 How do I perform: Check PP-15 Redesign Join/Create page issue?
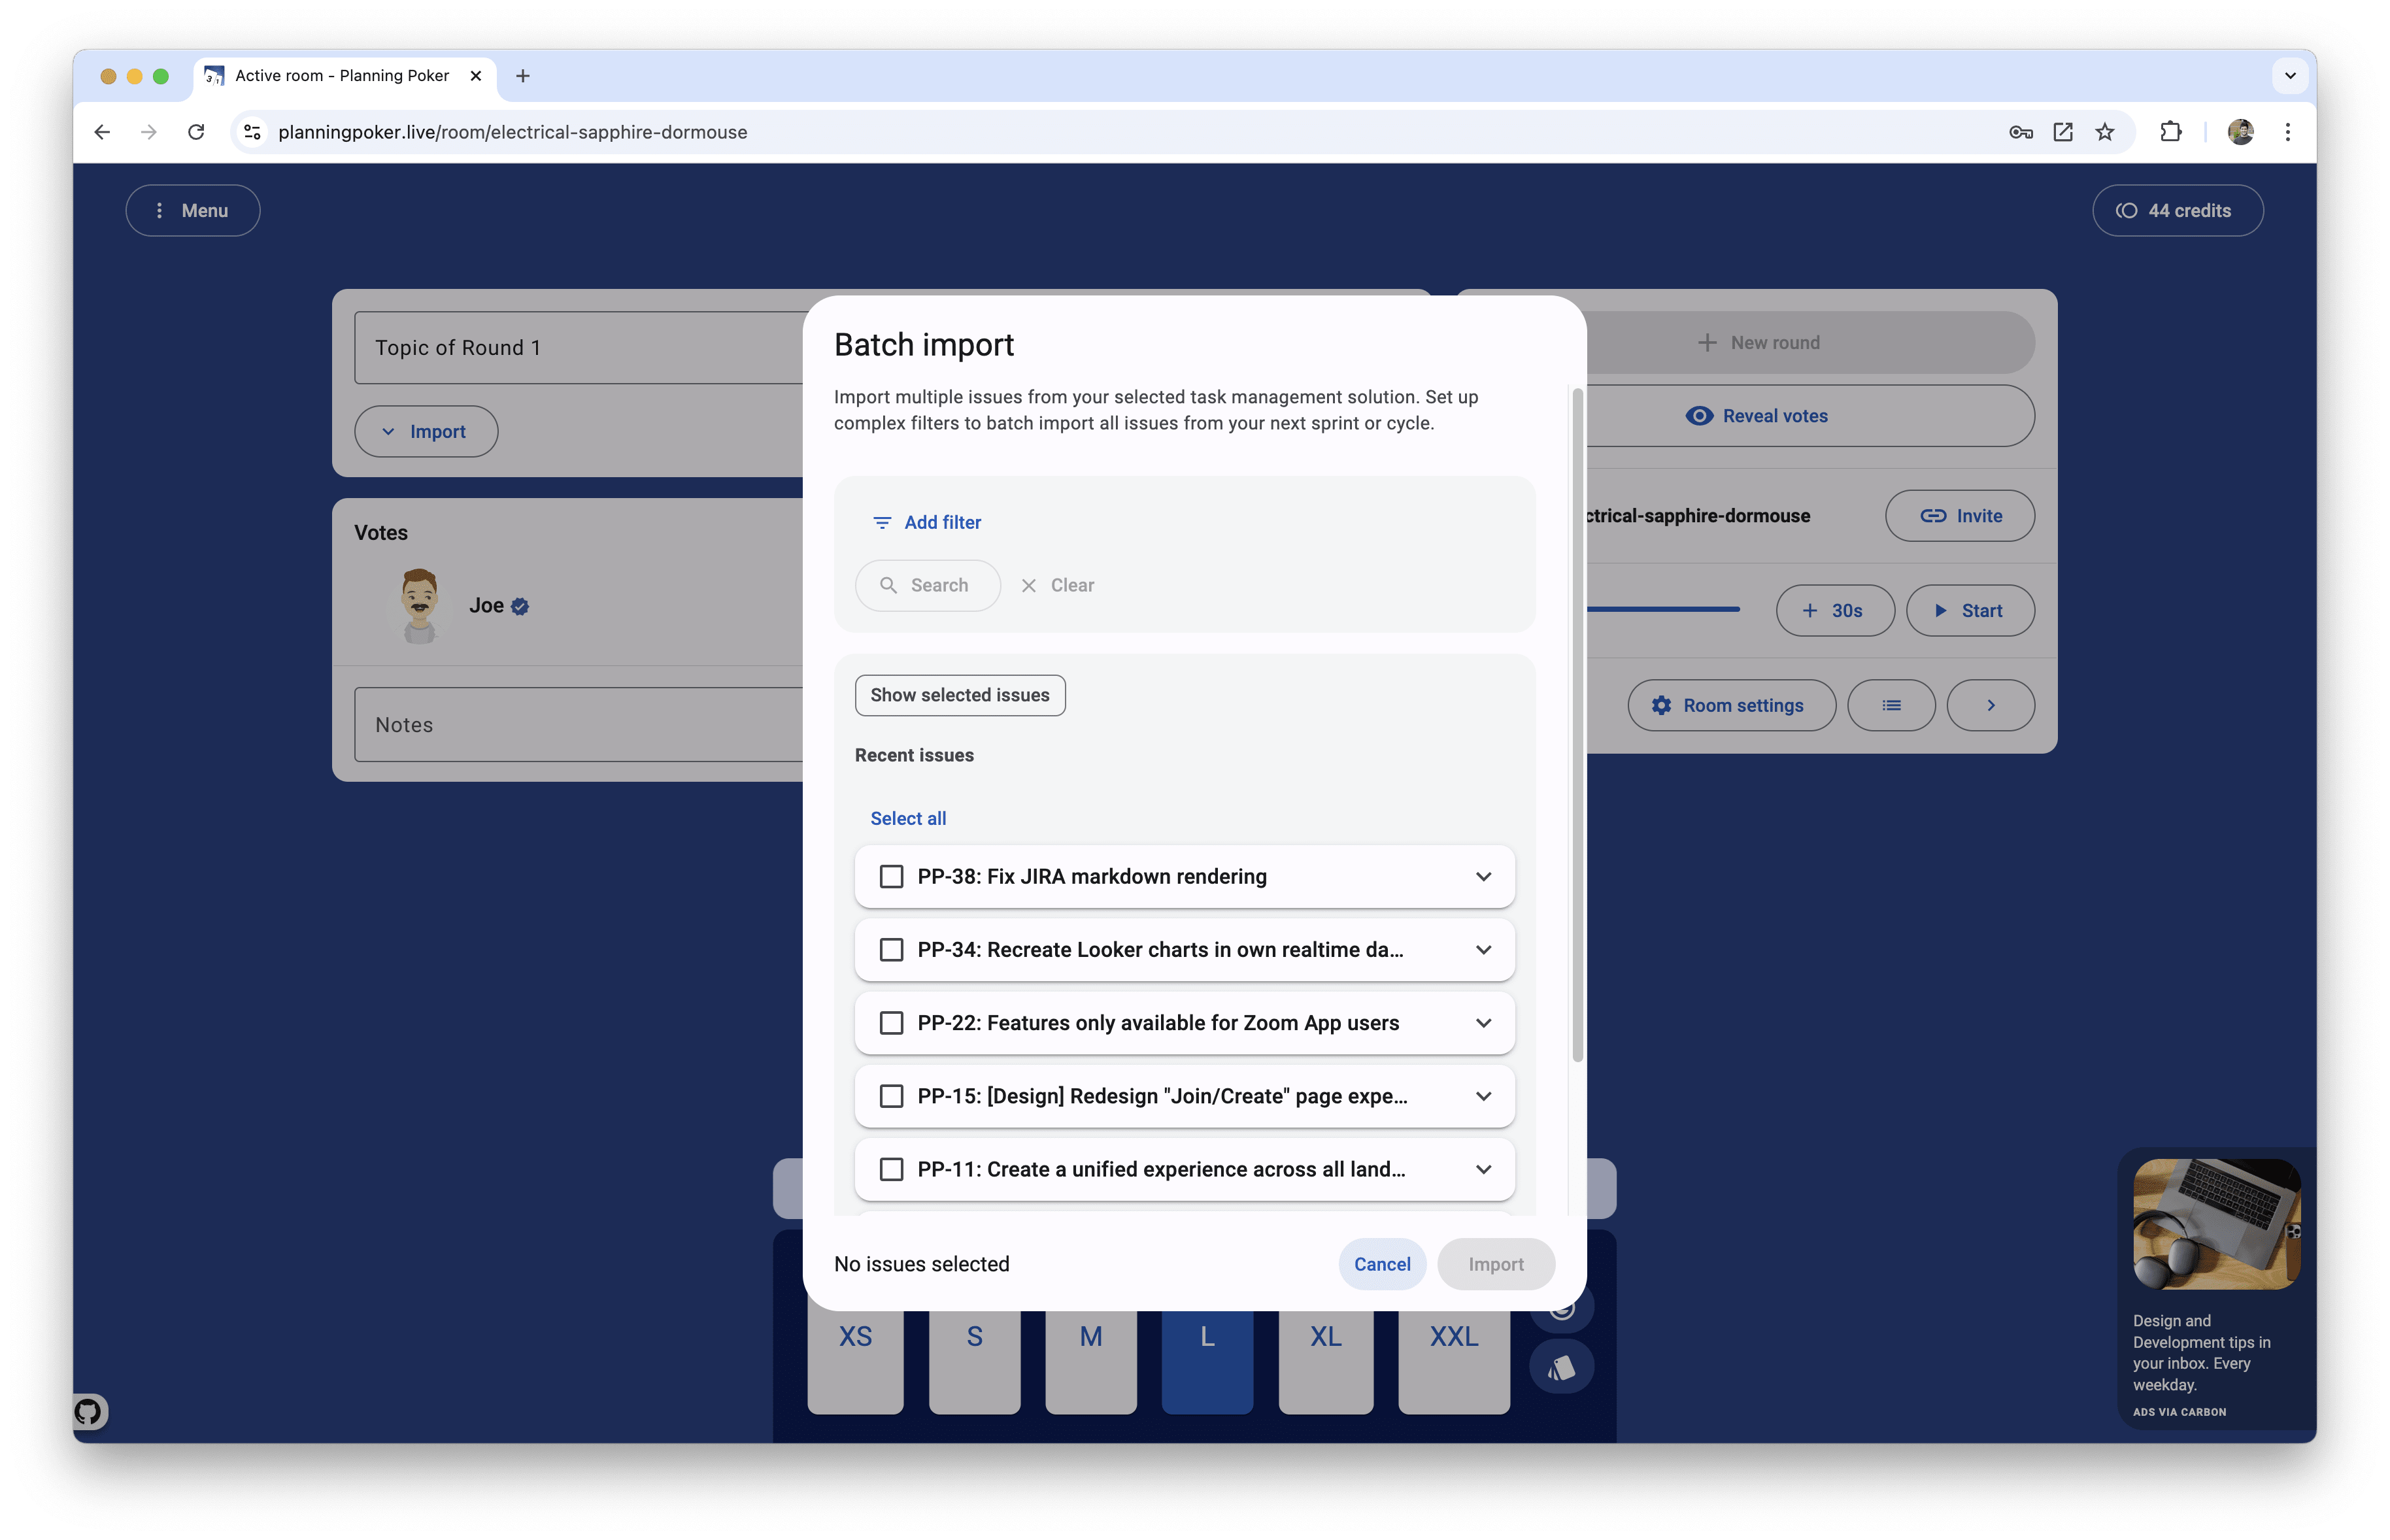coord(891,1096)
